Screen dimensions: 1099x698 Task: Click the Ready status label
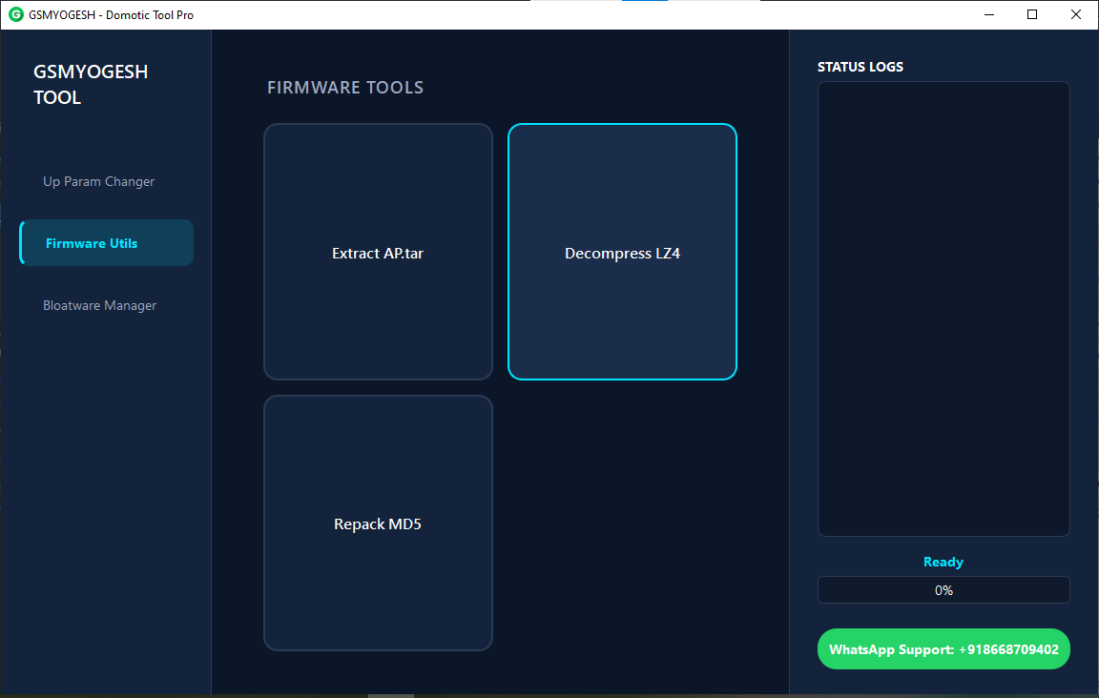click(x=943, y=562)
